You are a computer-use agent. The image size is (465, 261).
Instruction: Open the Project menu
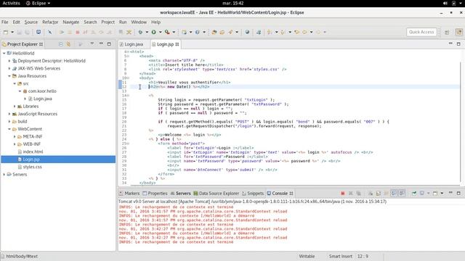(108, 22)
